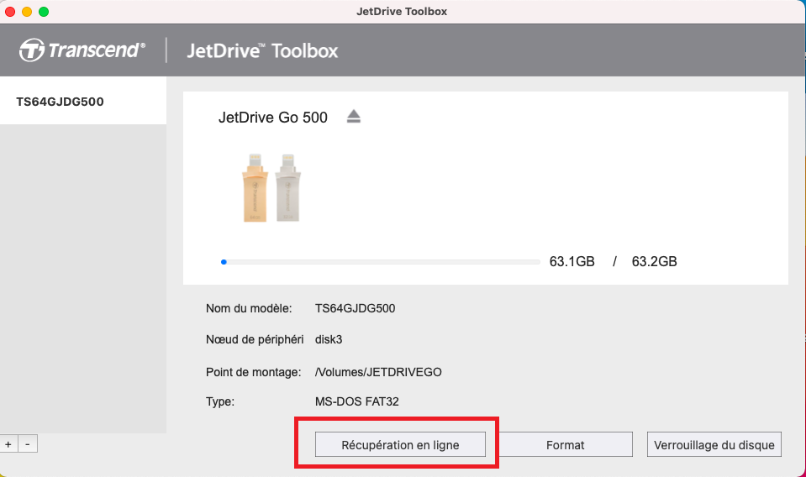806x477 pixels.
Task: Click the disk3 device node value
Action: click(329, 340)
